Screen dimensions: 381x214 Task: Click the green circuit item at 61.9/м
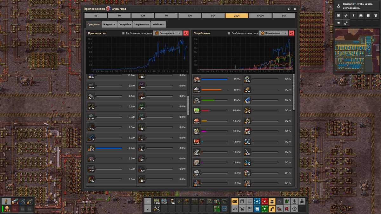(x=197, y=111)
